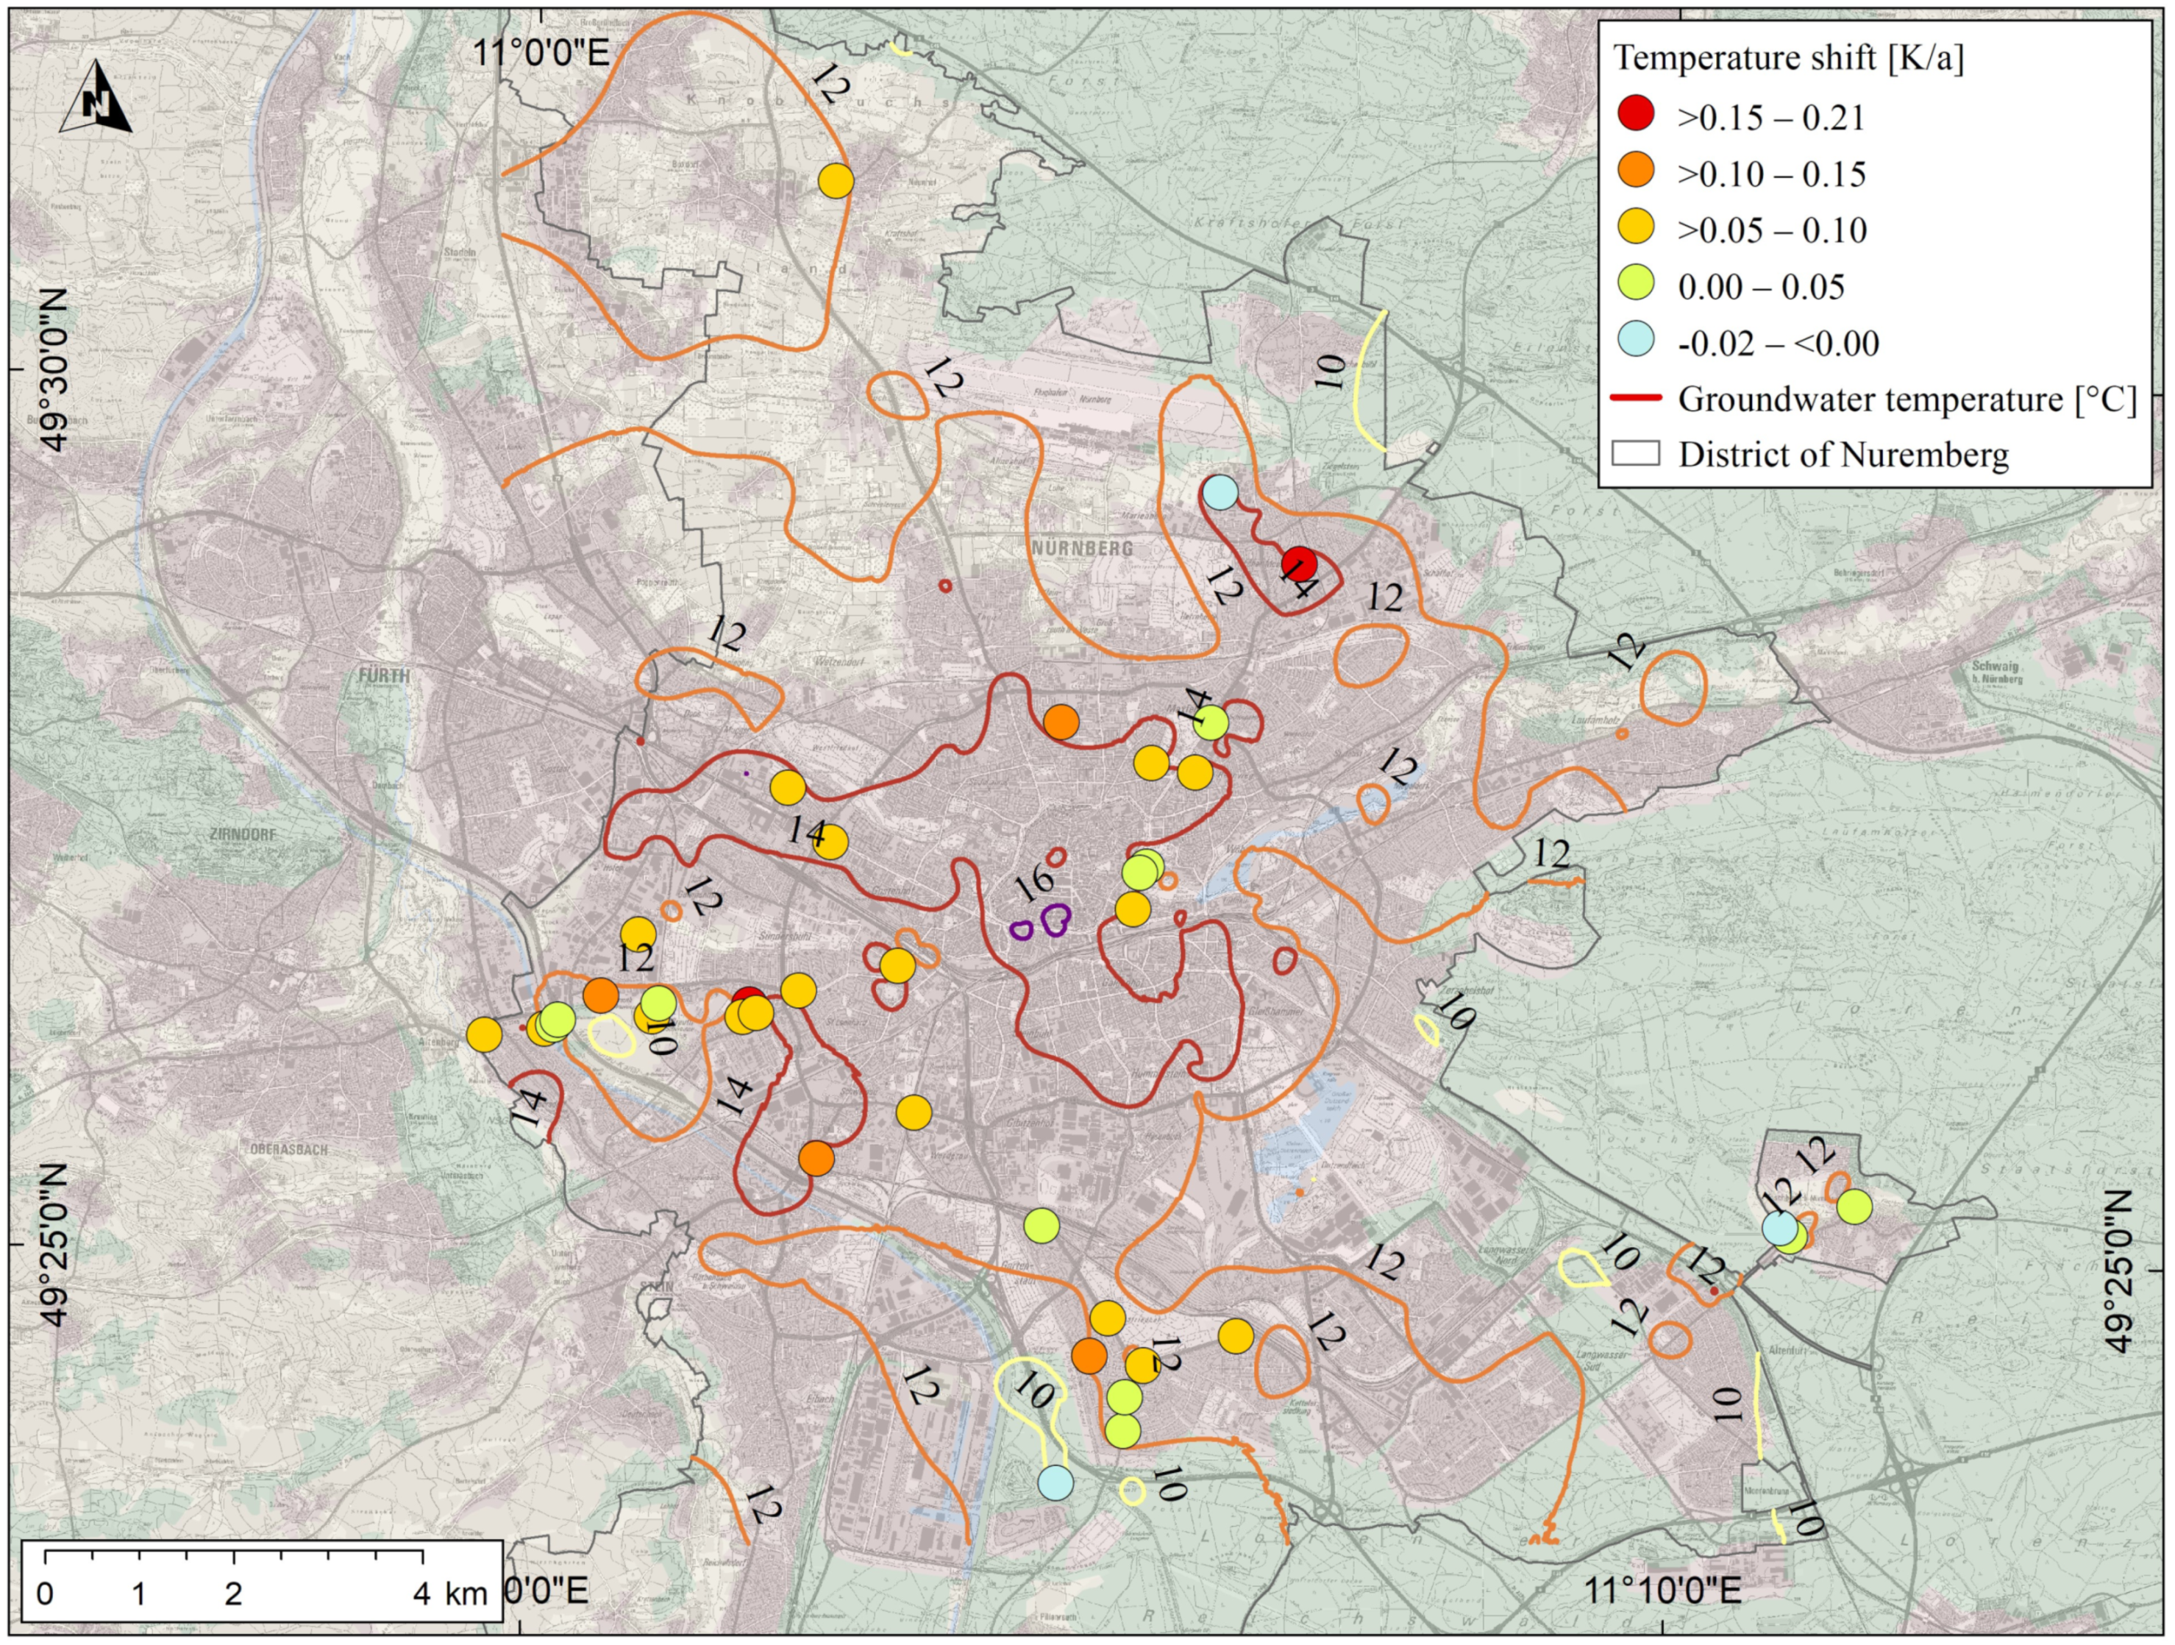Click the red marker inside northeast 14 contour

[x=1298, y=564]
